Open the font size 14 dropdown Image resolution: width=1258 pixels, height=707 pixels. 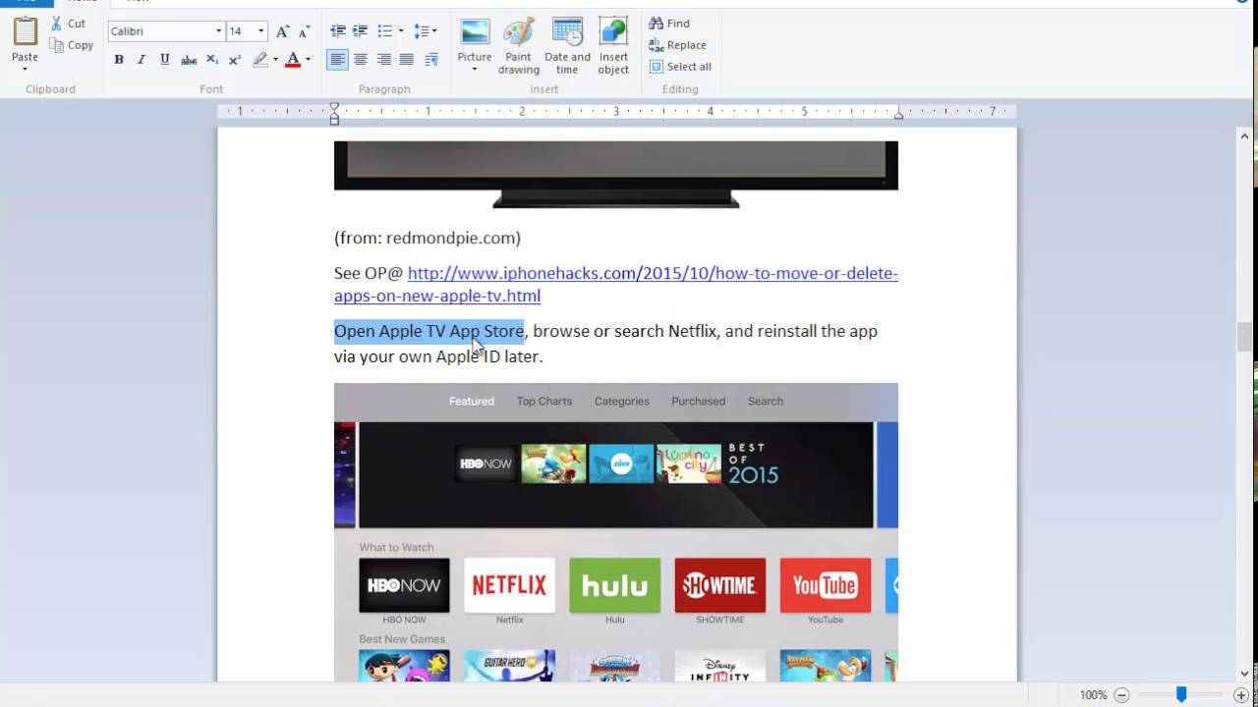coord(260,31)
